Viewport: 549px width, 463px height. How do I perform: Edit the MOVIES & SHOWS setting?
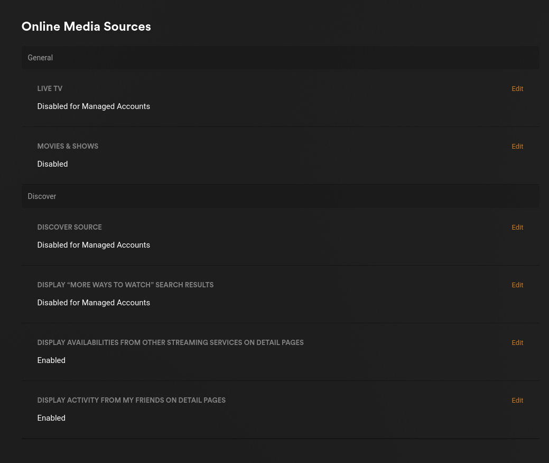[x=517, y=146]
